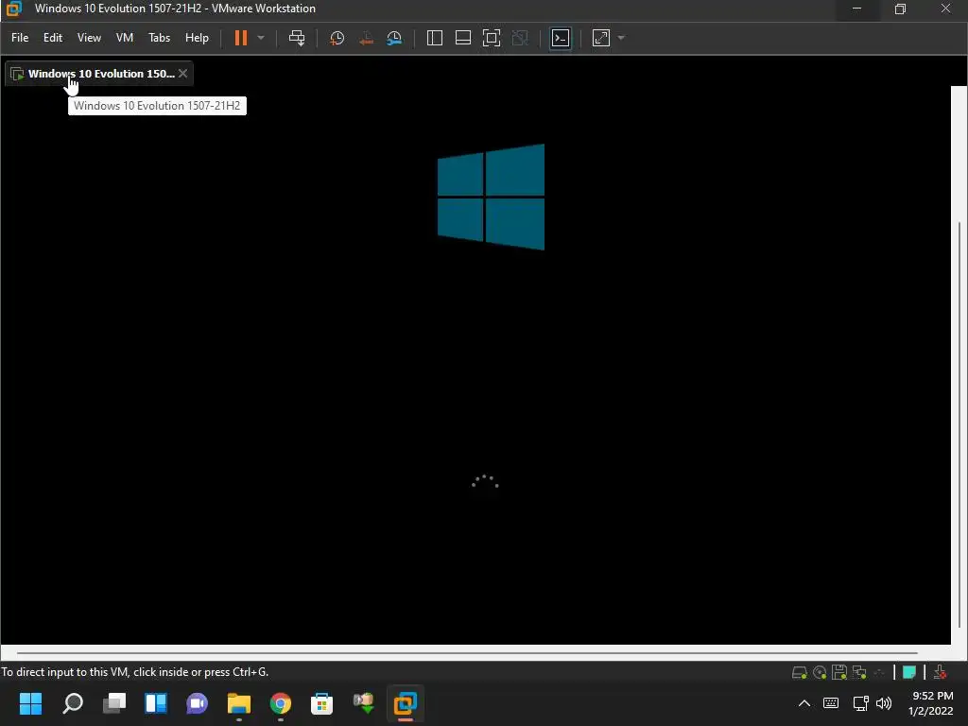Click the VMware app icon in title bar
This screenshot has width=968, height=726.
pyautogui.click(x=14, y=9)
